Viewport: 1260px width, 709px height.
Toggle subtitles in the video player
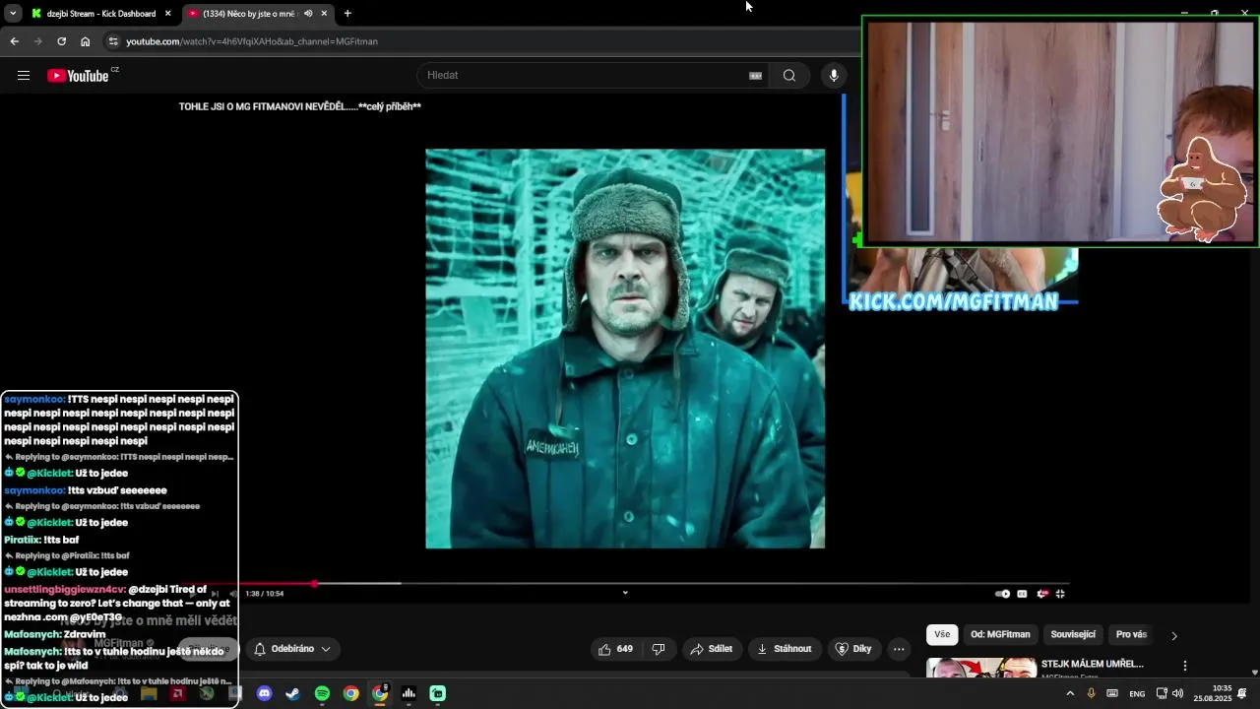(1022, 594)
